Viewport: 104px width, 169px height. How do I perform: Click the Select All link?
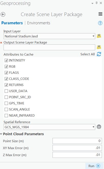[88, 54]
